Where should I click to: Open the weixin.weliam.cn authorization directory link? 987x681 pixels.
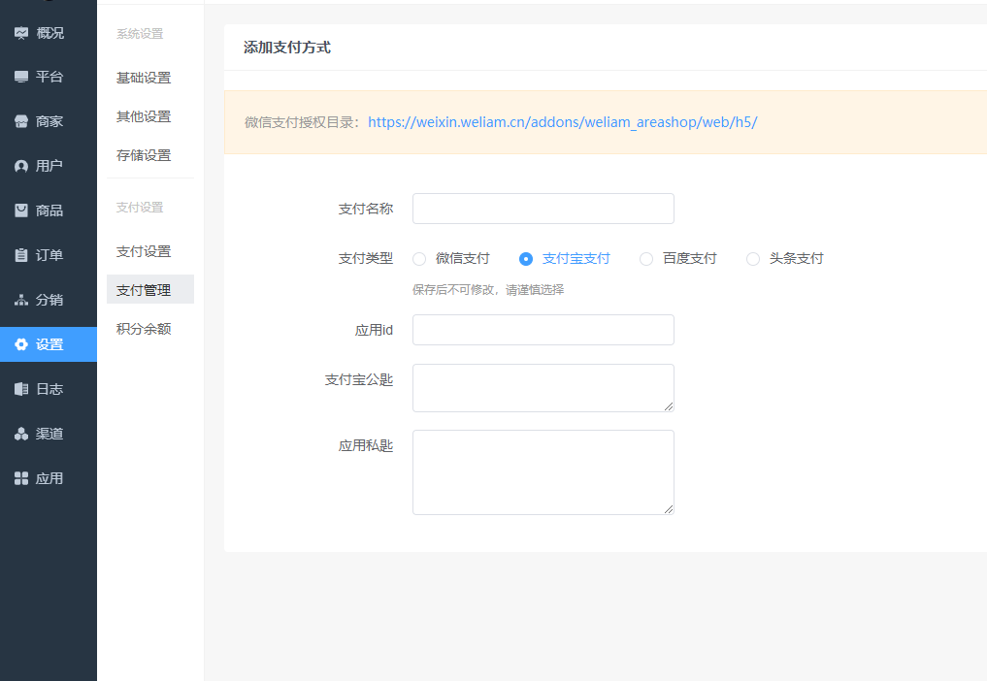tap(562, 122)
